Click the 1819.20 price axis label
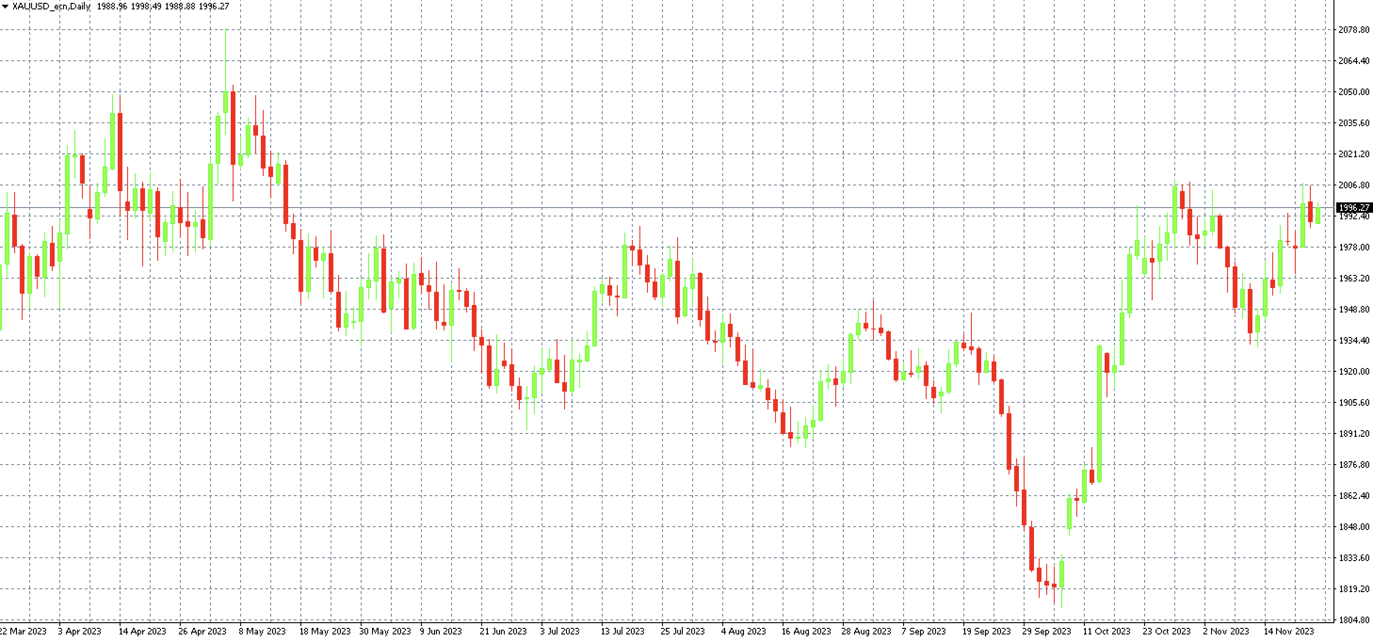The image size is (1373, 642). (1354, 589)
